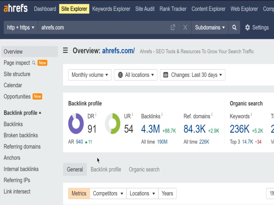Screen dimensions: 274x205
Task: Open Keywords Explorer
Action: [x=111, y=9]
